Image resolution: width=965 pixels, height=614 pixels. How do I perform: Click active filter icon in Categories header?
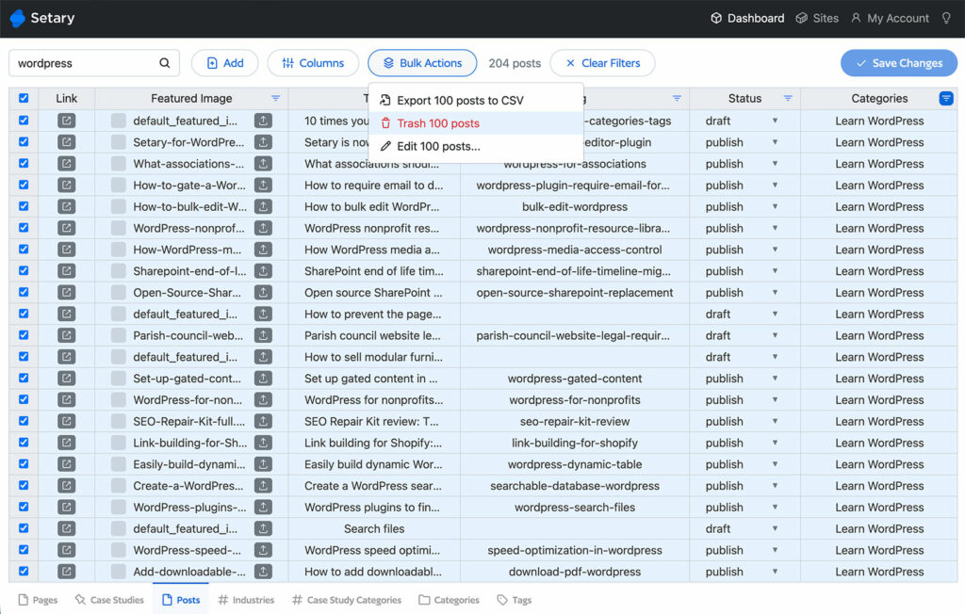[946, 99]
